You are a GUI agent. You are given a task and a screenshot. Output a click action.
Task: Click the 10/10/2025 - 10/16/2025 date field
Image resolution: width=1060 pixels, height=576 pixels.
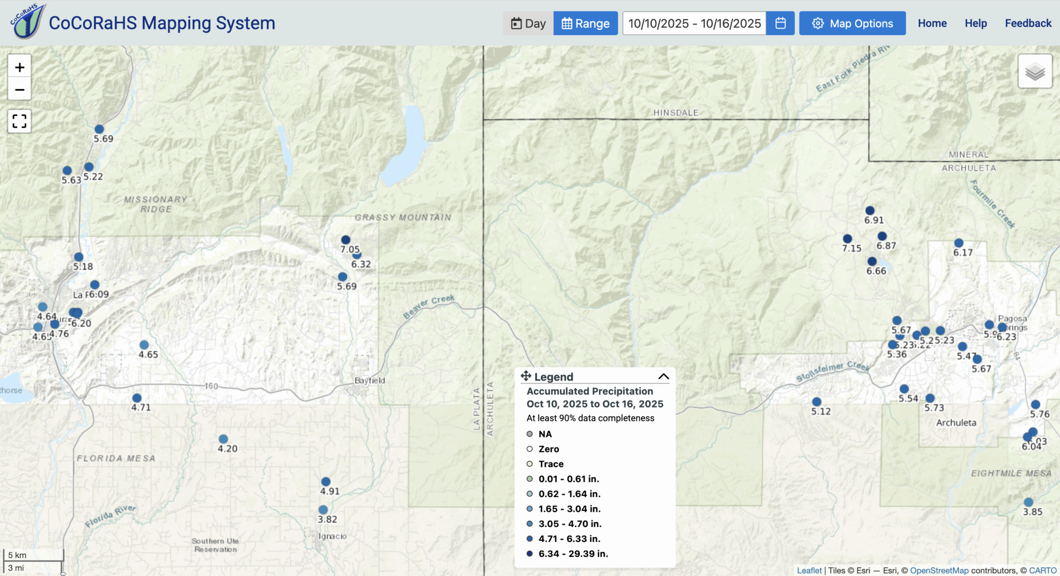694,23
